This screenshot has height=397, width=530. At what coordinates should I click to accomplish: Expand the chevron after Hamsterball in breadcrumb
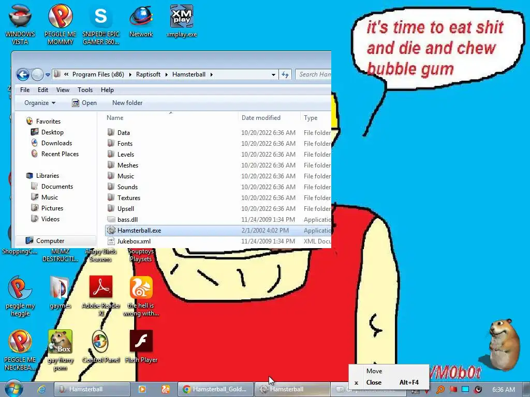click(x=211, y=74)
